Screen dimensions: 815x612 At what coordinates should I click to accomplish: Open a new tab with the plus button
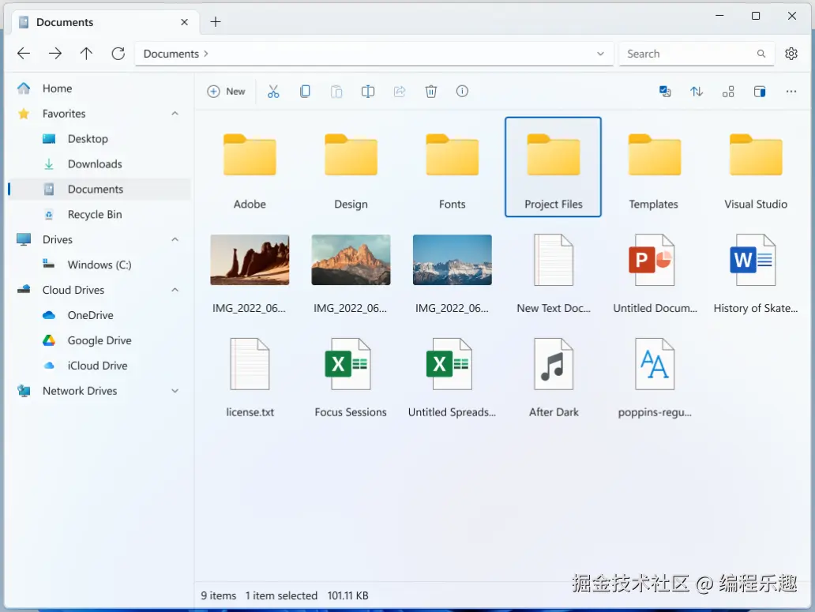pos(215,22)
